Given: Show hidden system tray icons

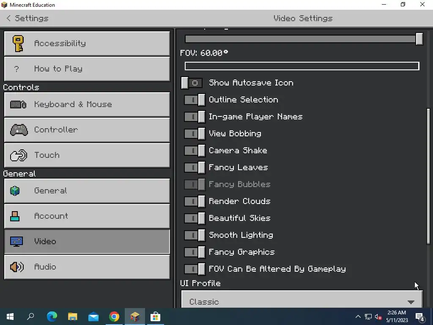Looking at the screenshot, I should point(358,317).
